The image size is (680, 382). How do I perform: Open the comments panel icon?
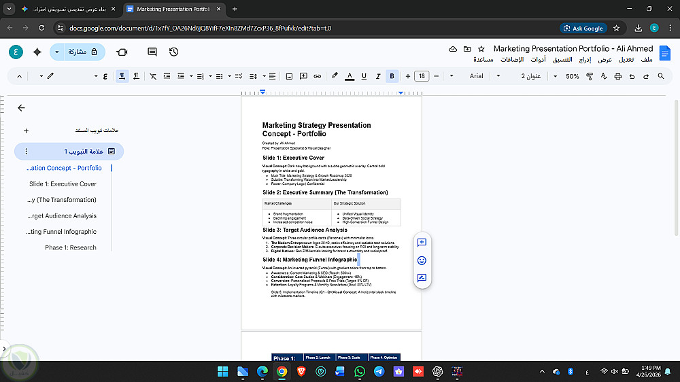[x=152, y=52]
